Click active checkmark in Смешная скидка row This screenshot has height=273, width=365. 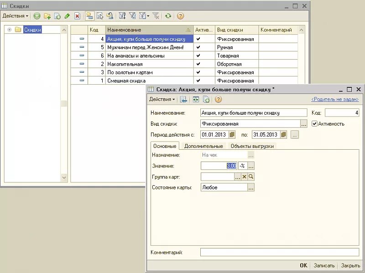click(198, 81)
